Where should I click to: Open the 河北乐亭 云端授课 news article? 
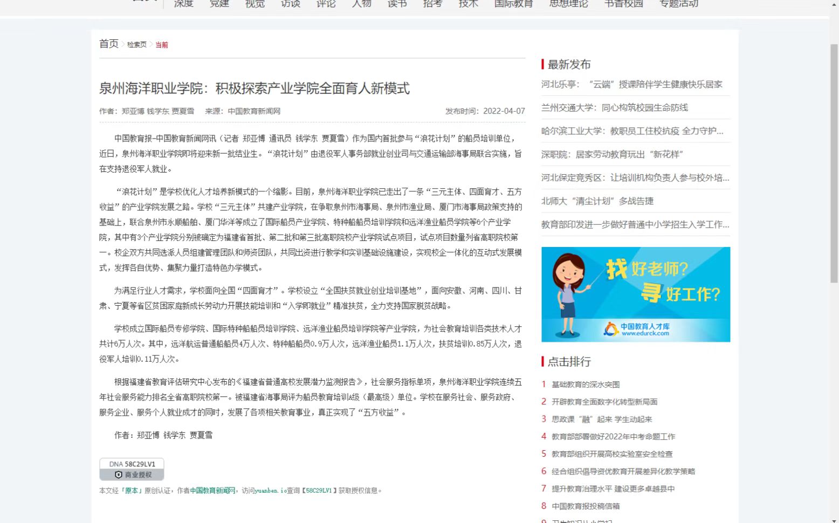pyautogui.click(x=631, y=84)
